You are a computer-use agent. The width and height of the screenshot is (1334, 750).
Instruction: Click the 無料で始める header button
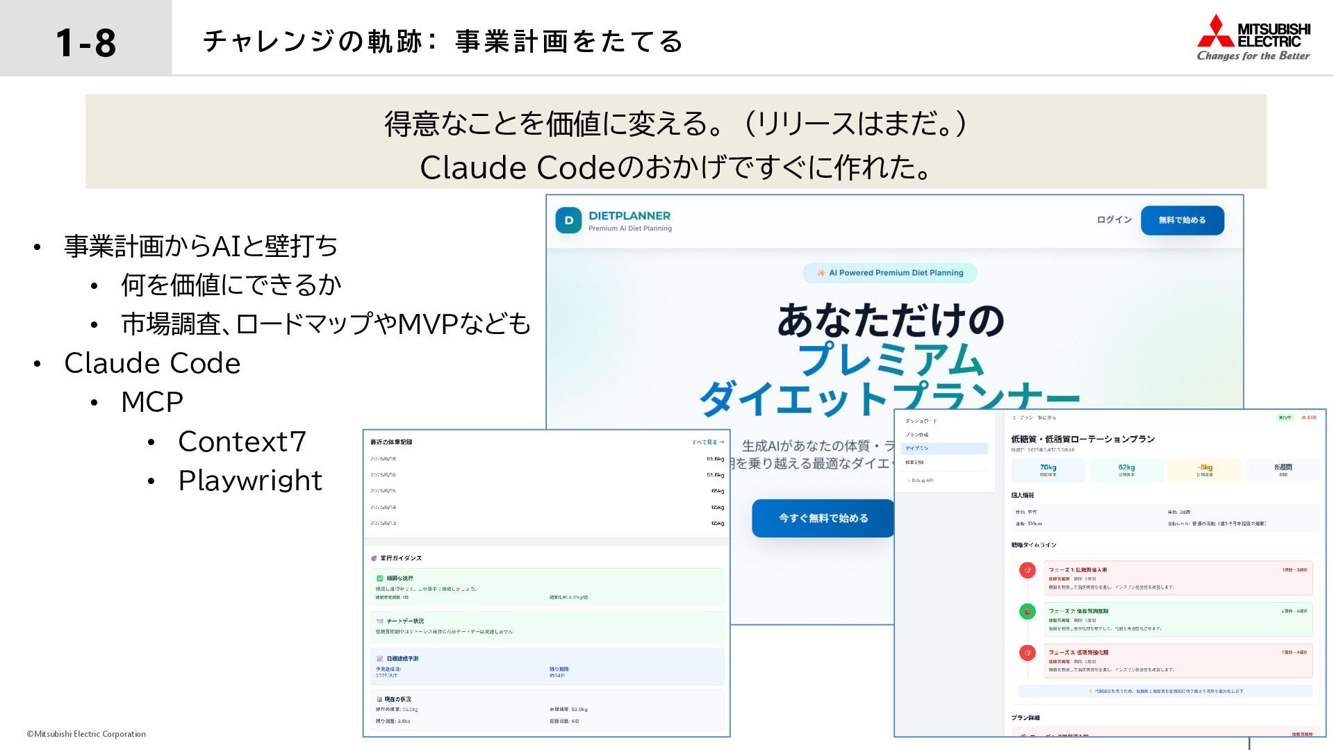(x=1182, y=220)
